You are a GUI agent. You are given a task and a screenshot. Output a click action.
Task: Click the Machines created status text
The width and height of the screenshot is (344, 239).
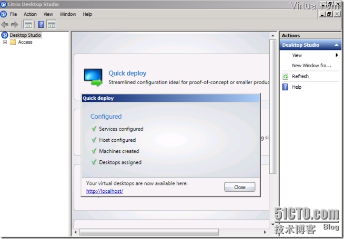point(119,151)
